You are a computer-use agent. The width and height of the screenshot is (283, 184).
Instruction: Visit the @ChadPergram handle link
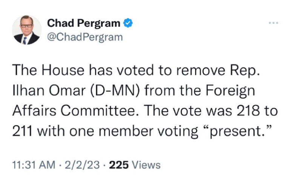click(x=85, y=37)
